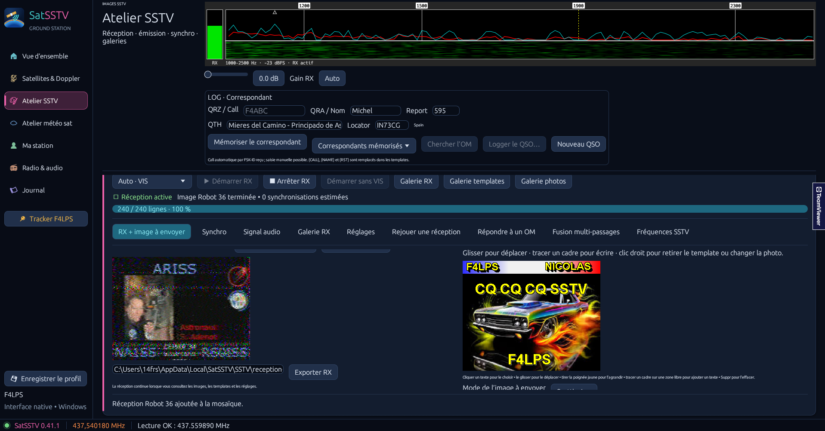Toggle the Réception active indicator box
The width and height of the screenshot is (825, 431).
click(x=116, y=197)
